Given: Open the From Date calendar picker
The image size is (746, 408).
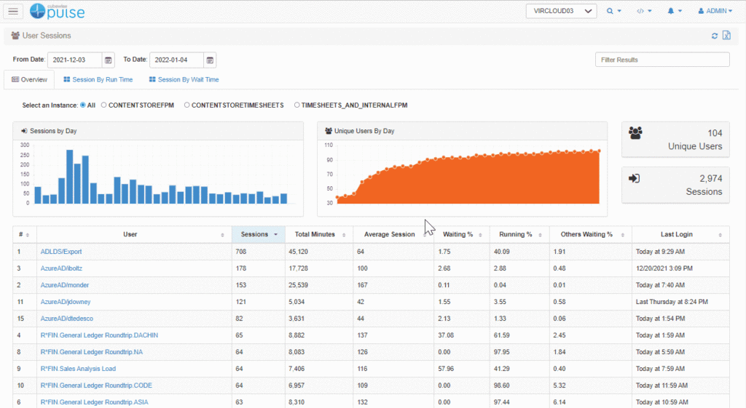Looking at the screenshot, I should pyautogui.click(x=109, y=60).
